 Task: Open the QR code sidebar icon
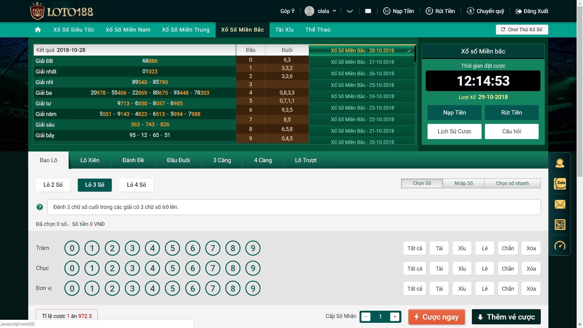tap(560, 225)
